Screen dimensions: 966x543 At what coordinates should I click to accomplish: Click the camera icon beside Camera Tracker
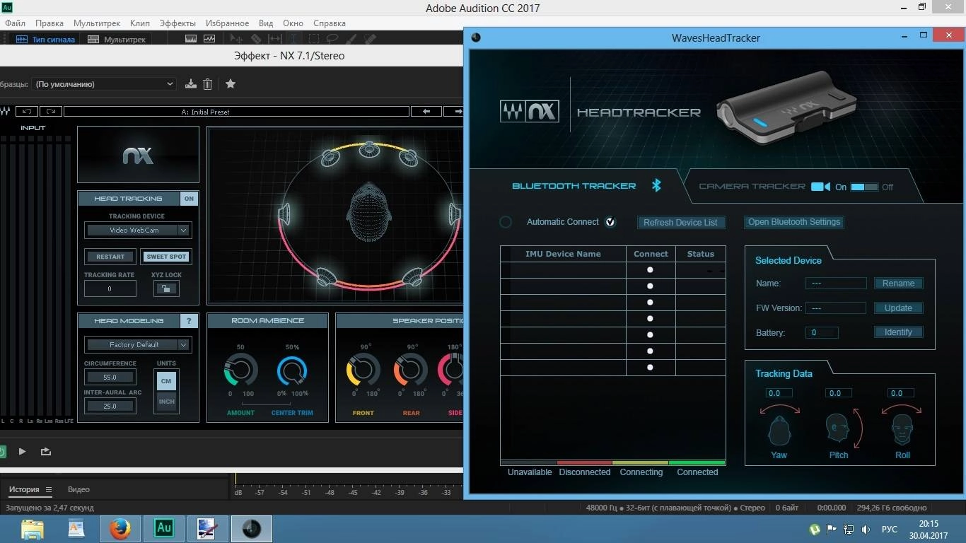(x=820, y=187)
